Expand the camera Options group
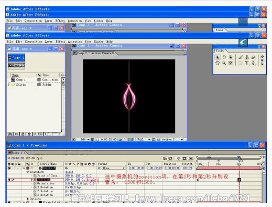 [x=28, y=199]
